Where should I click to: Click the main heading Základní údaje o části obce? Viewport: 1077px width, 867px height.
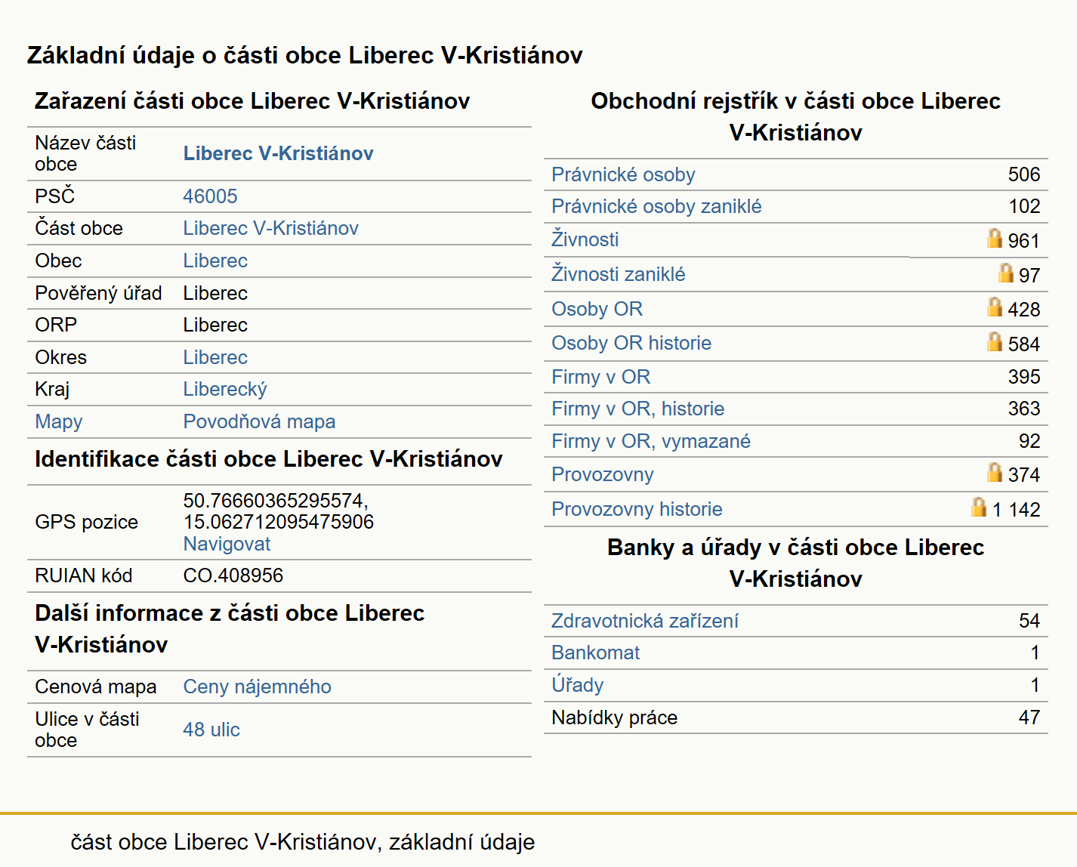[305, 55]
